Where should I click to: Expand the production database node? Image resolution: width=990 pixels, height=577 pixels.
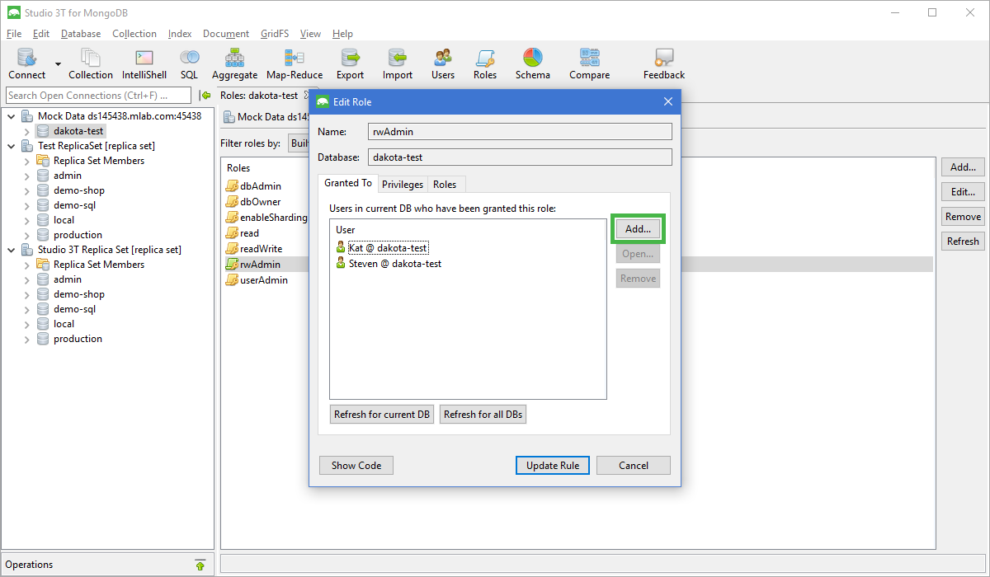click(x=26, y=234)
